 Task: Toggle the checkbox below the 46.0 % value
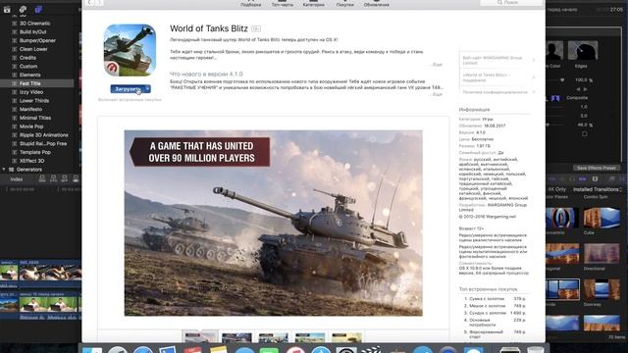pos(585,134)
